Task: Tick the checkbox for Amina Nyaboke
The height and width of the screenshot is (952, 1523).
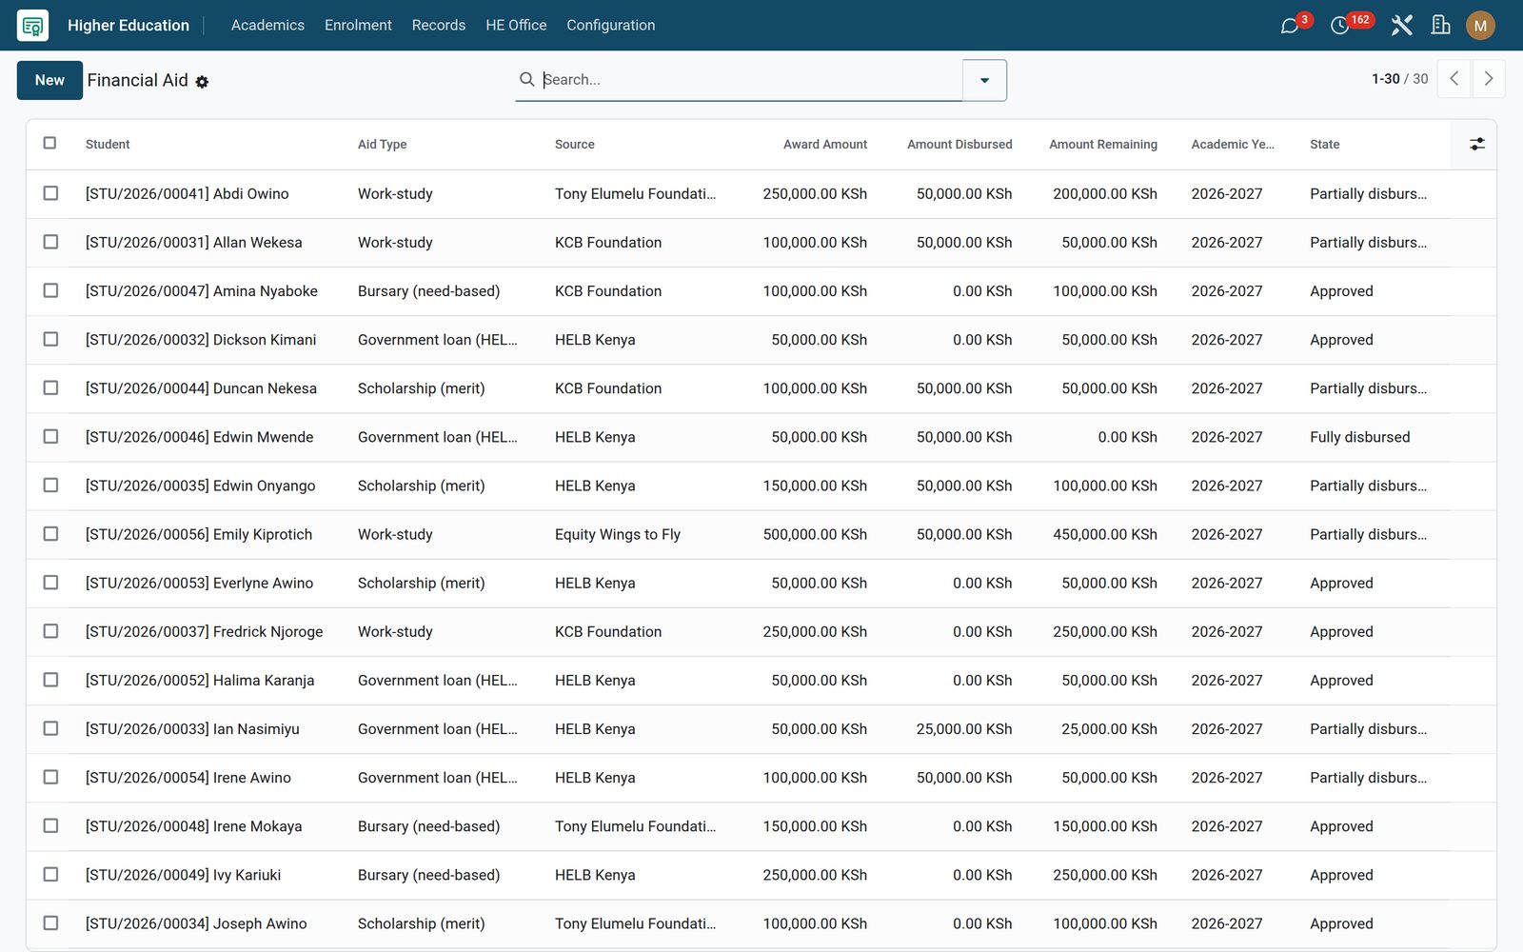Action: (x=50, y=290)
